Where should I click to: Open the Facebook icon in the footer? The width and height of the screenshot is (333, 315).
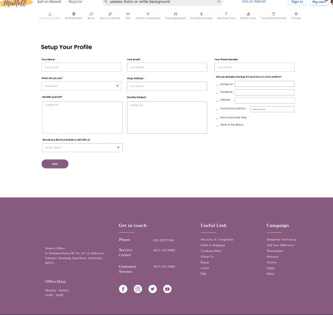123,289
